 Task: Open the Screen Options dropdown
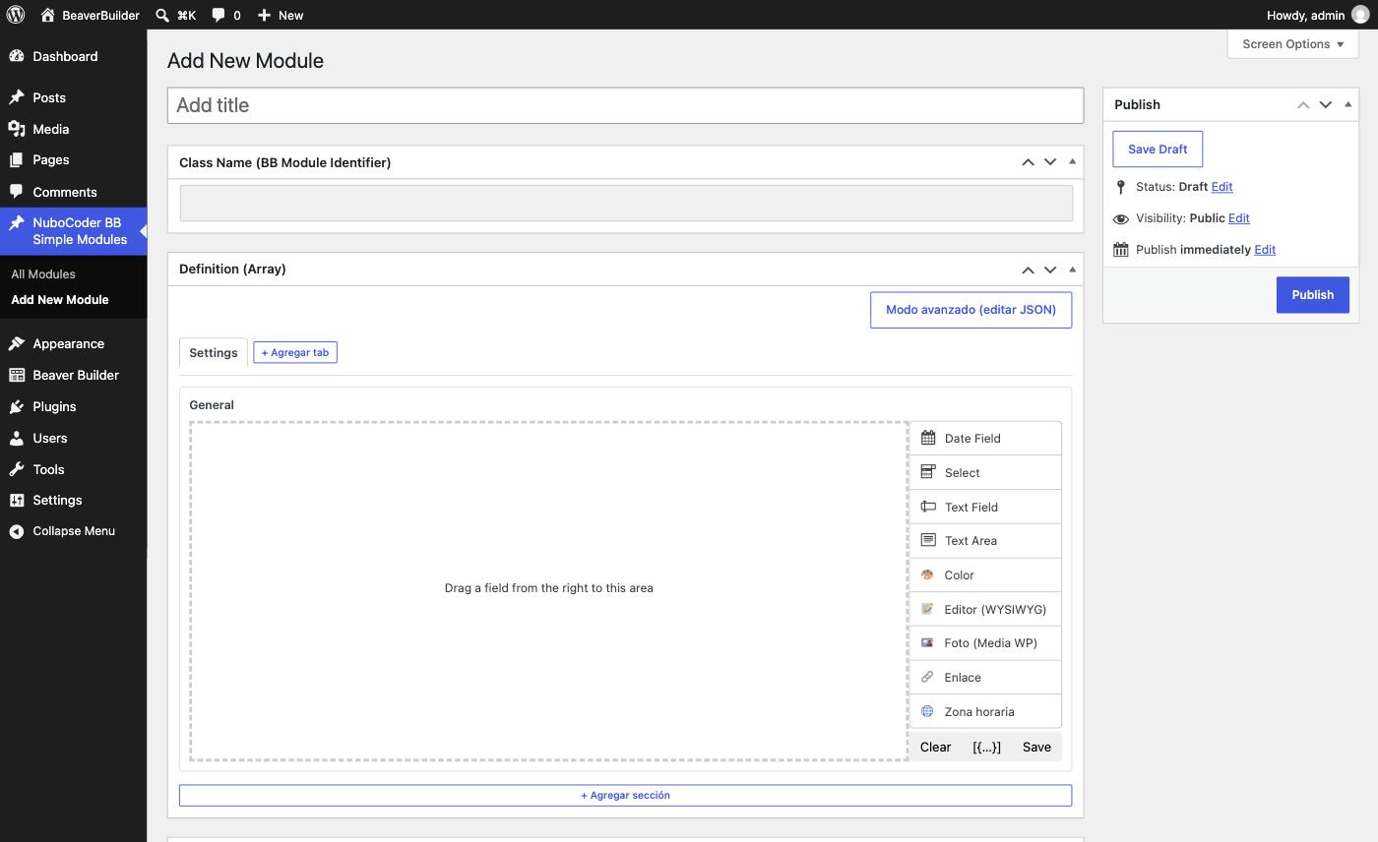tap(1292, 44)
